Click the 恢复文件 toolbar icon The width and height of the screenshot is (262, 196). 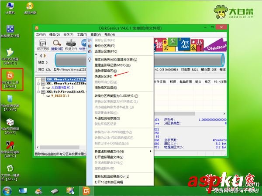(x=71, y=45)
